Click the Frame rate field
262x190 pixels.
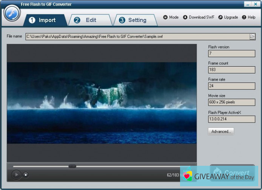[231, 86]
